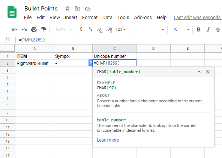Open the Insert menu

point(71,17)
